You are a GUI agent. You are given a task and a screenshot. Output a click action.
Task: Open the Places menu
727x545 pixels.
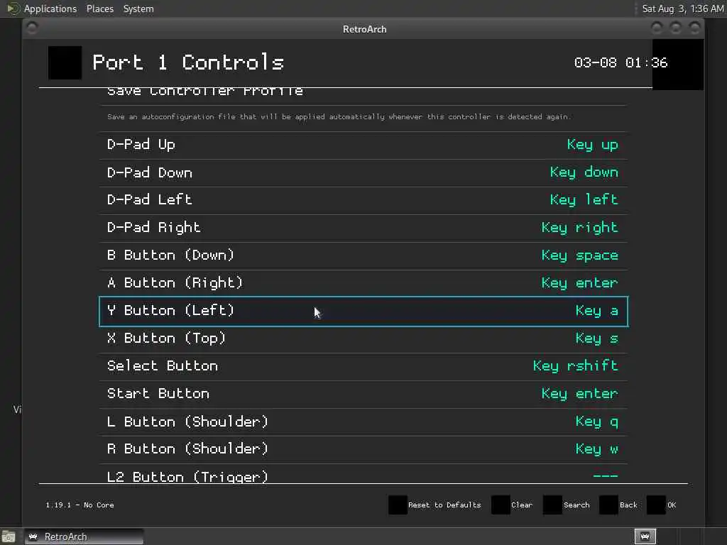(99, 9)
